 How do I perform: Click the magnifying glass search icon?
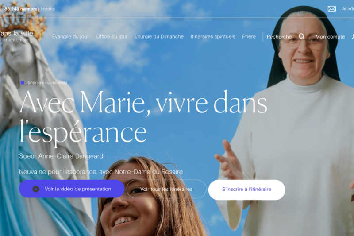(x=302, y=36)
